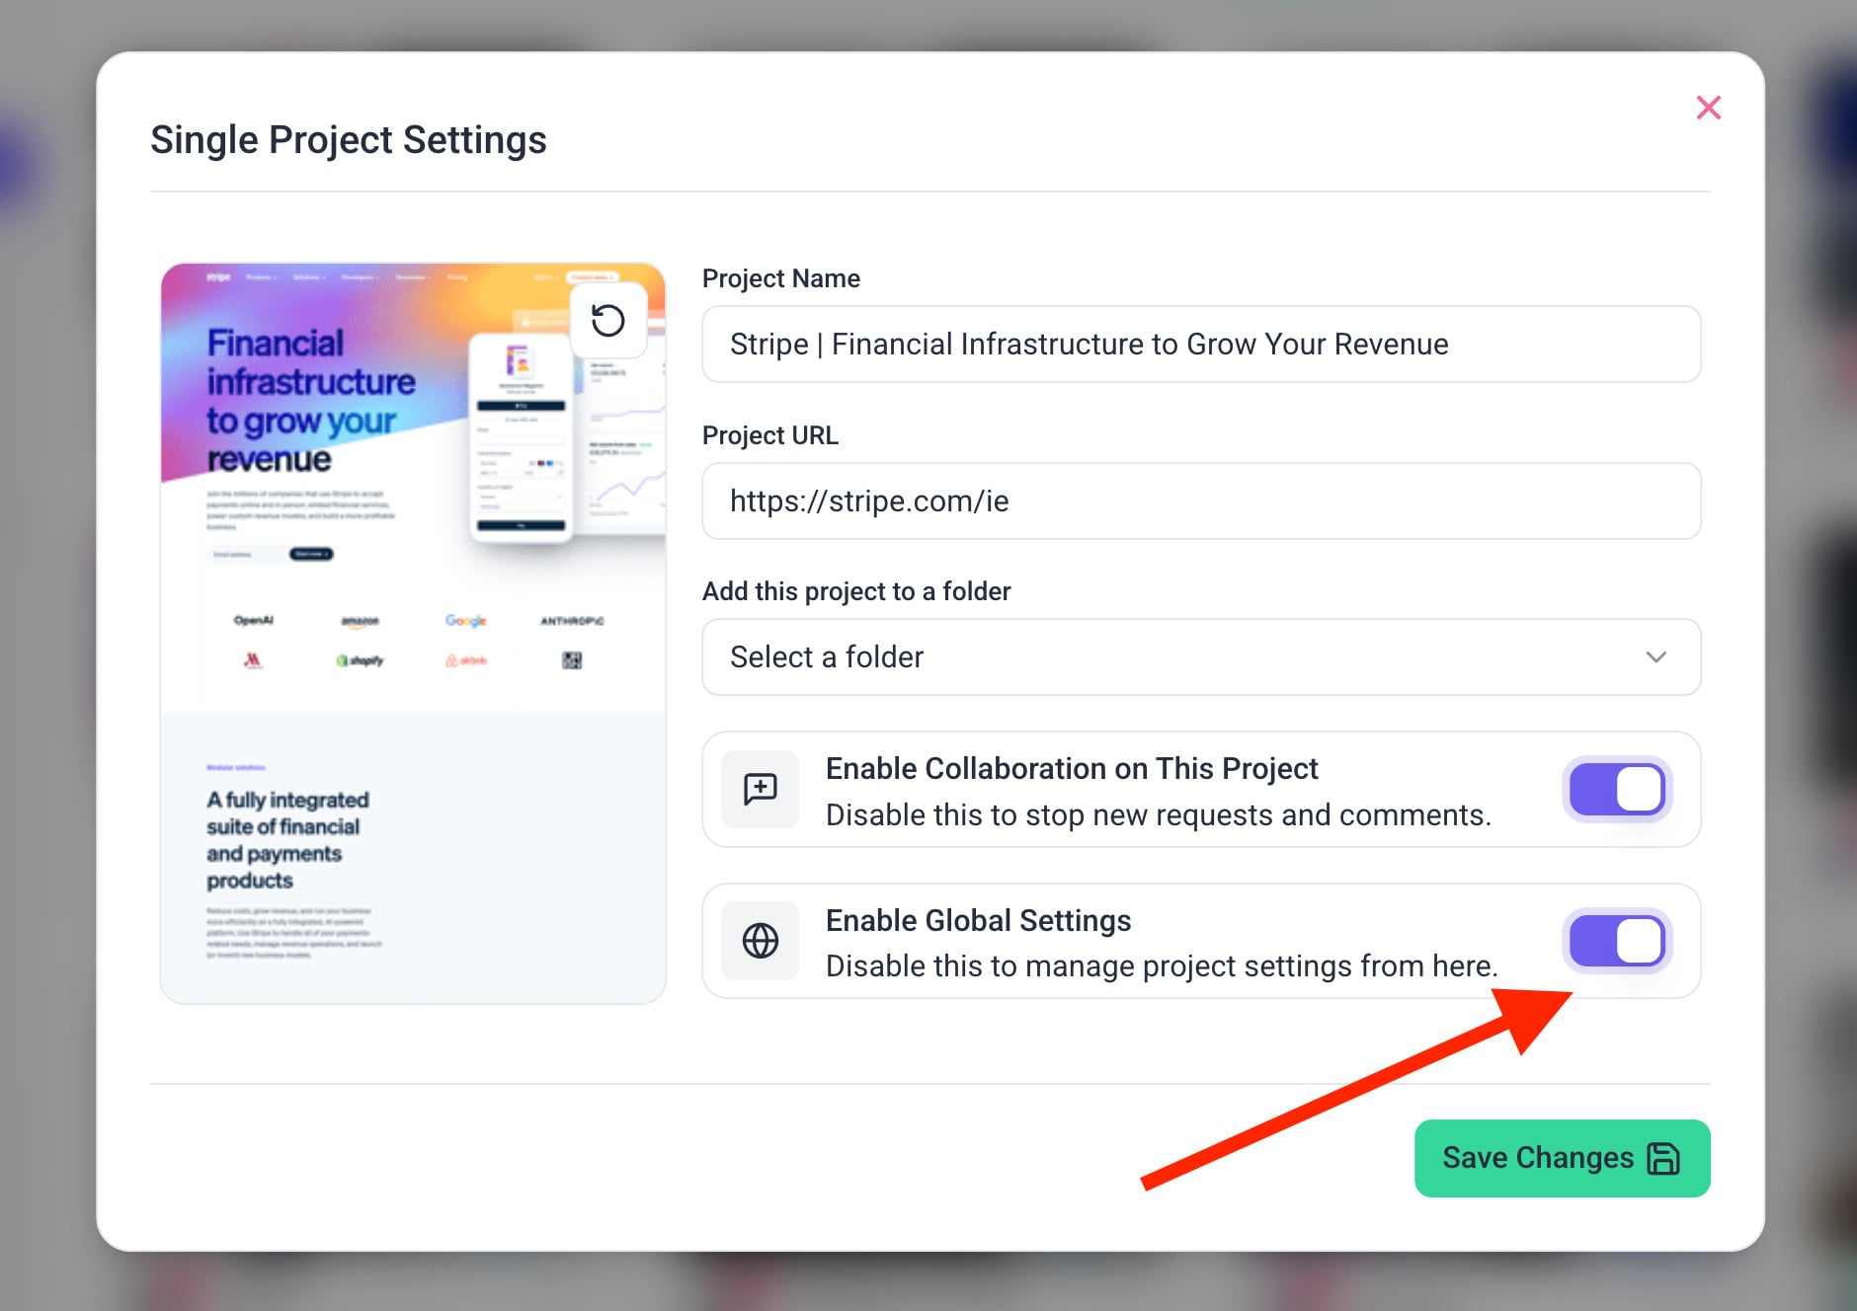Viewport: 1857px width, 1311px height.
Task: Click the Add this project to a folder label
Action: pyautogui.click(x=855, y=591)
